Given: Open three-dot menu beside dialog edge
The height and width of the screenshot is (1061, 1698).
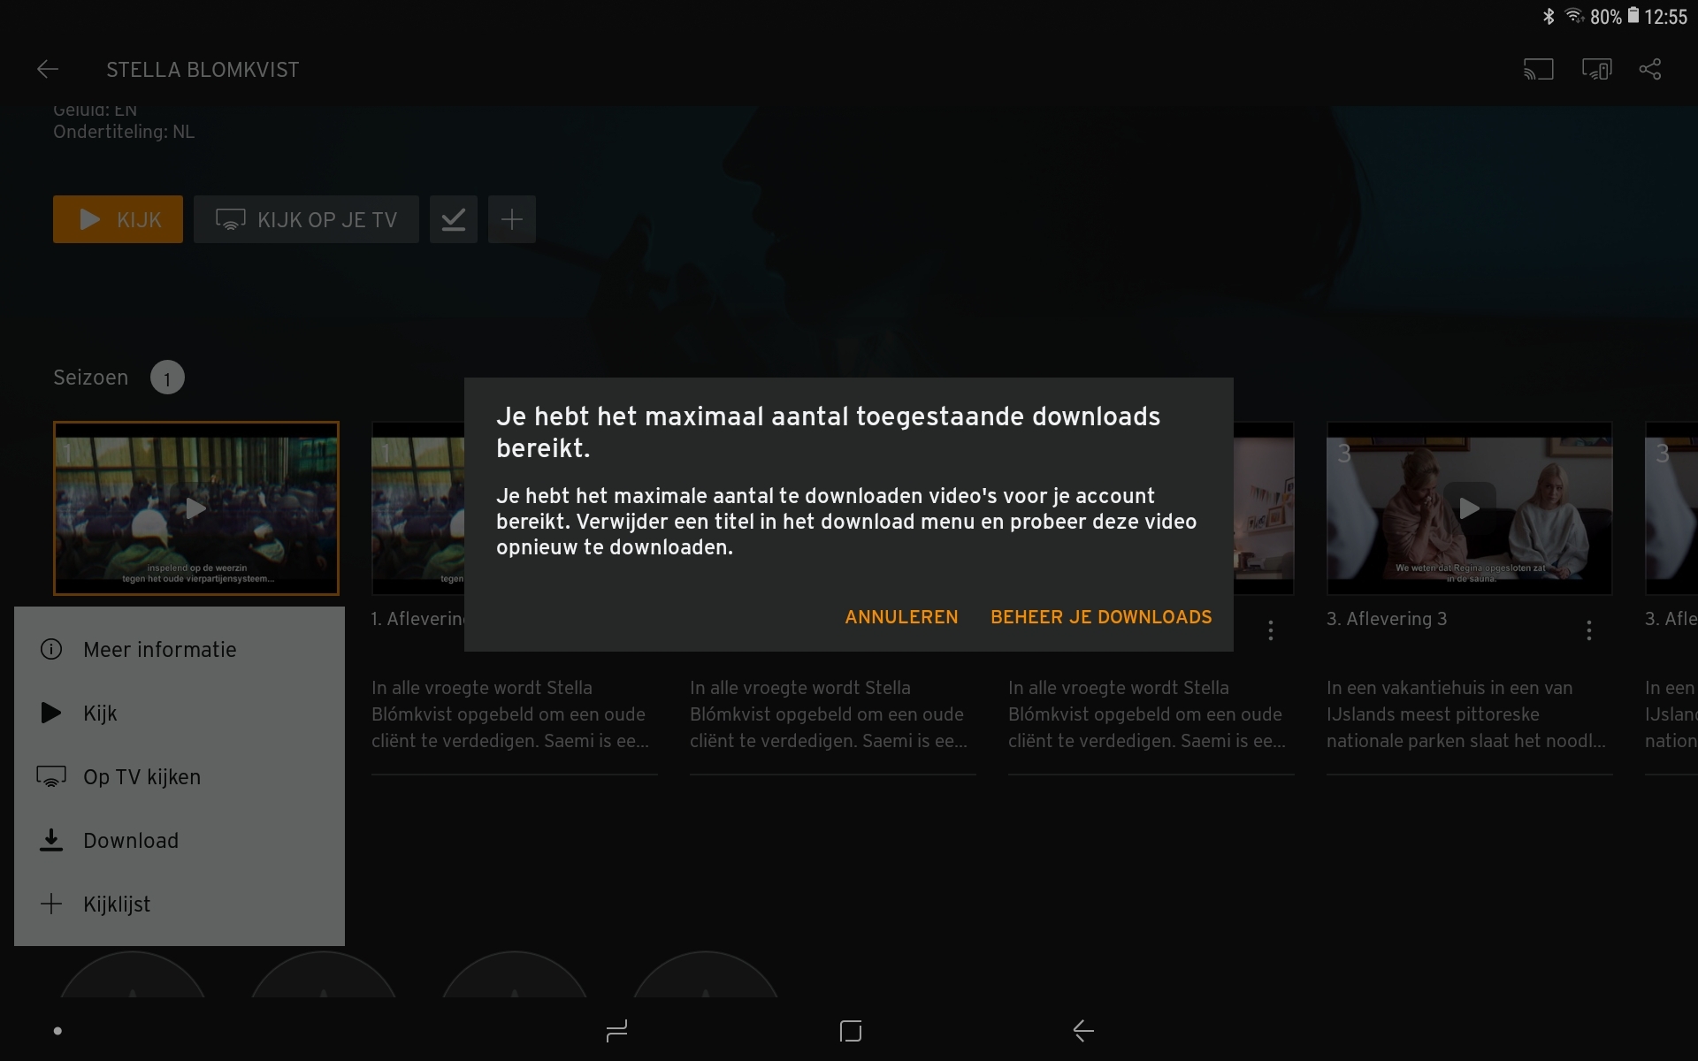Looking at the screenshot, I should point(1271,630).
